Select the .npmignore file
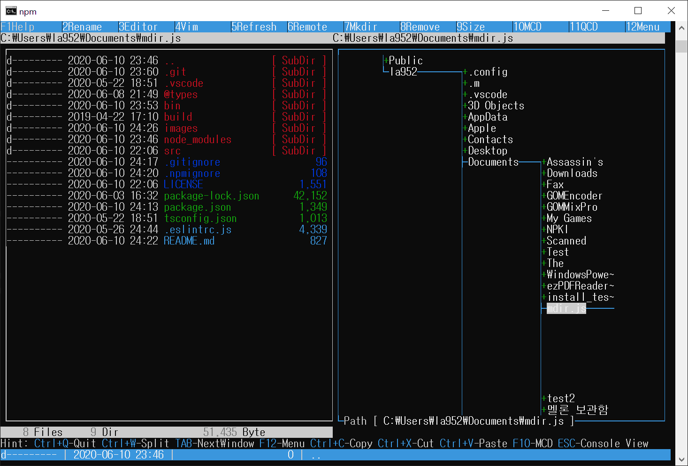The width and height of the screenshot is (688, 466). 167,173
